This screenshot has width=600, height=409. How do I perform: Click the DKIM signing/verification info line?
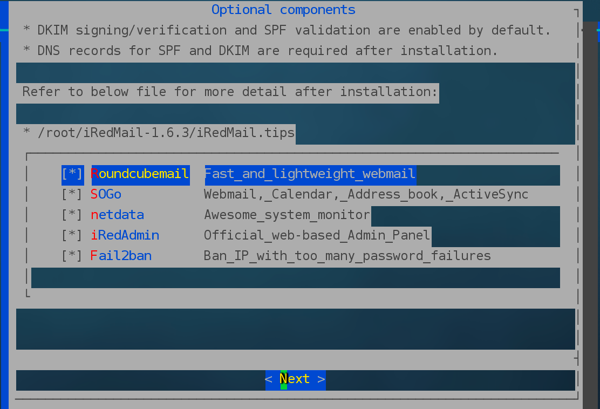[287, 31]
